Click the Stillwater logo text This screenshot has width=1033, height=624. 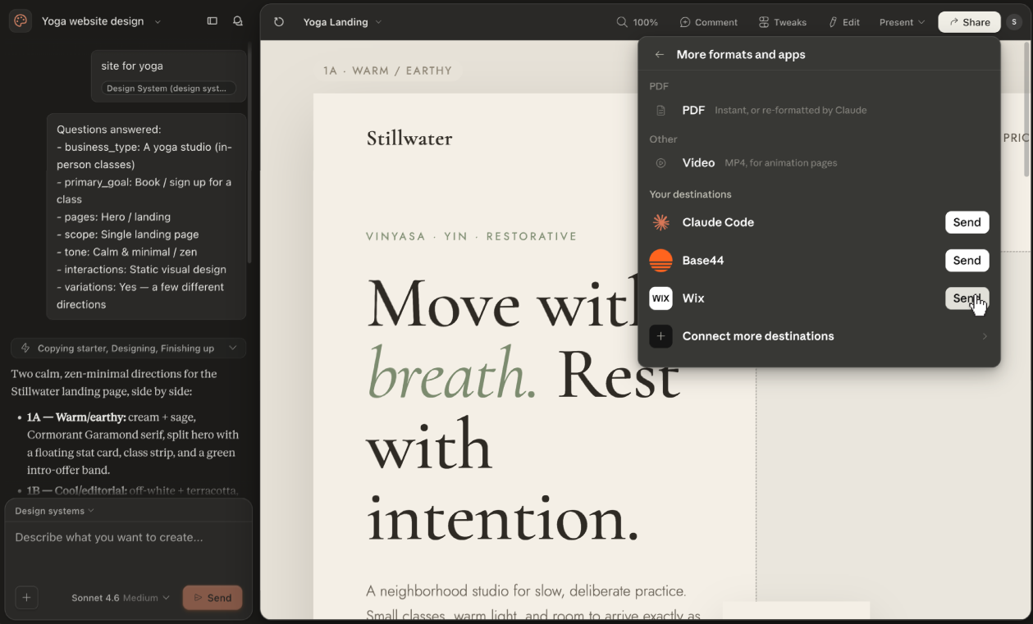[409, 138]
